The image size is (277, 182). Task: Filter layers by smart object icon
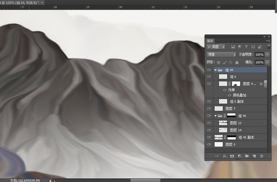pyautogui.click(x=259, y=47)
